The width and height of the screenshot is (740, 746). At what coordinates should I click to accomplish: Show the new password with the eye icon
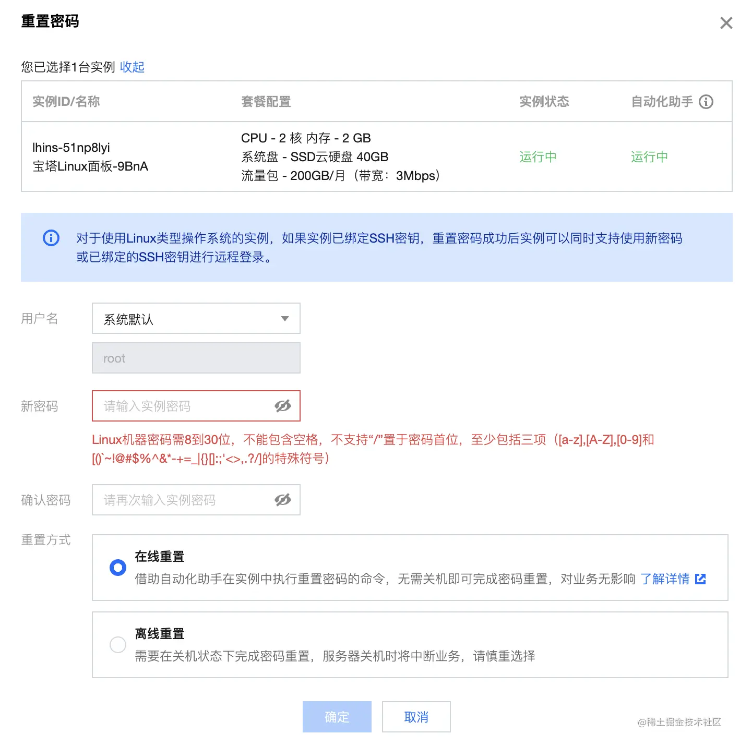click(x=282, y=406)
